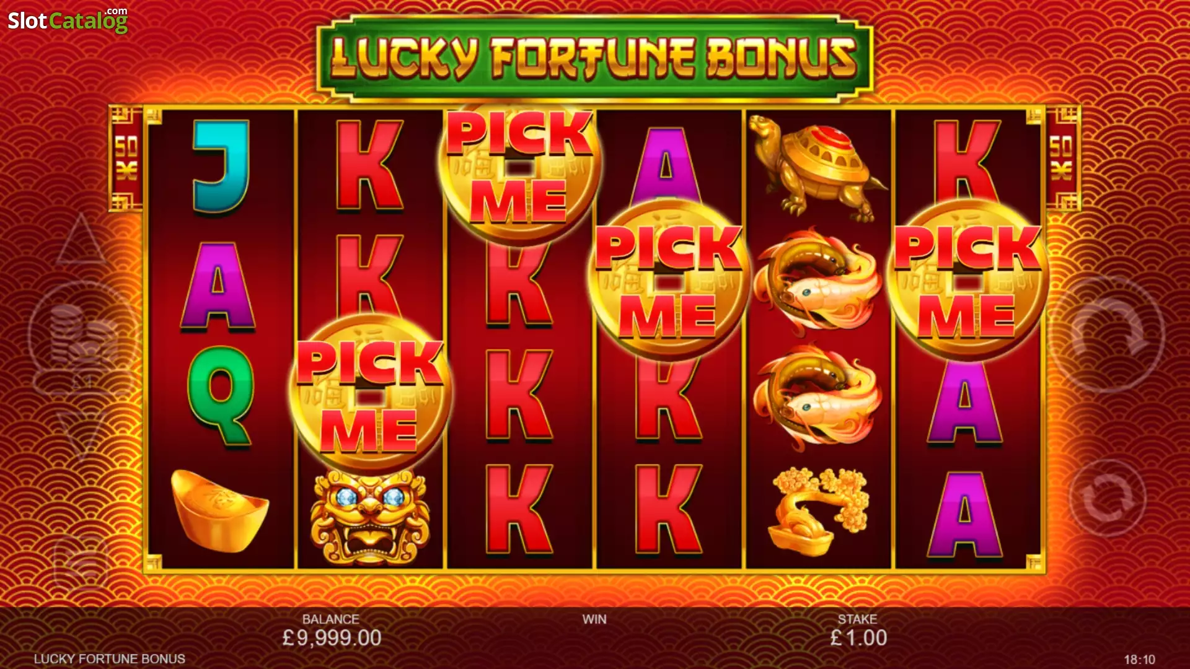Screen dimensions: 1190x669
Task: Click the right 50 paylines indicator
Action: pos(1062,159)
